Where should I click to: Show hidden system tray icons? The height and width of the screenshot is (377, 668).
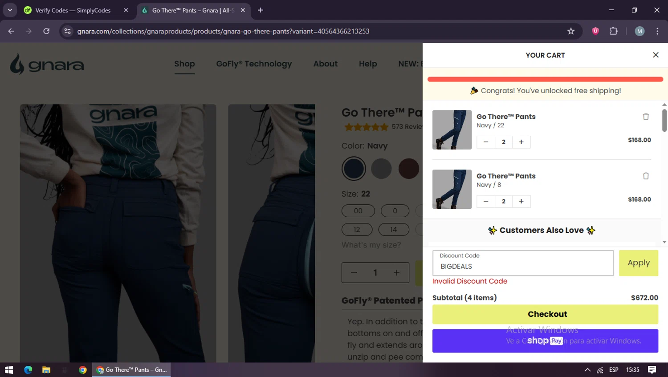pos(587,370)
